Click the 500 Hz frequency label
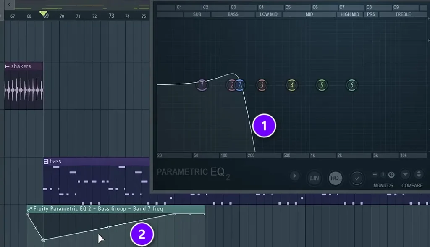The width and height of the screenshot is (430, 247). coord(287,155)
